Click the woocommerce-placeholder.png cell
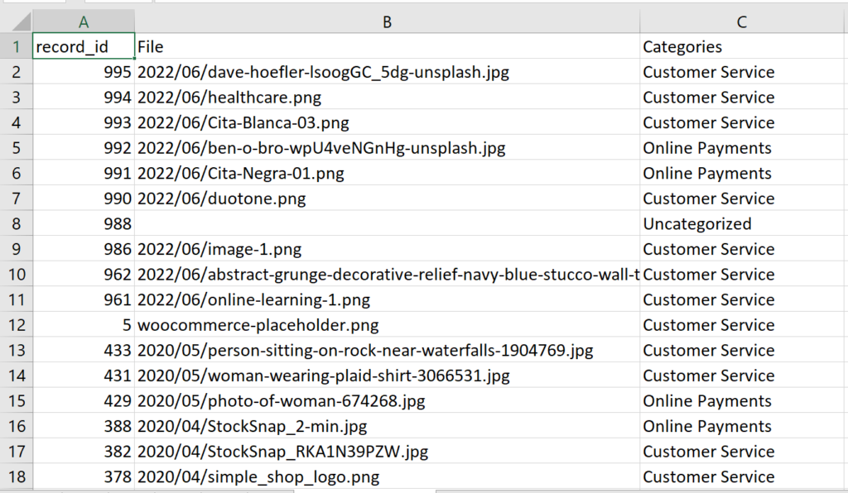848x493 pixels. pos(387,325)
